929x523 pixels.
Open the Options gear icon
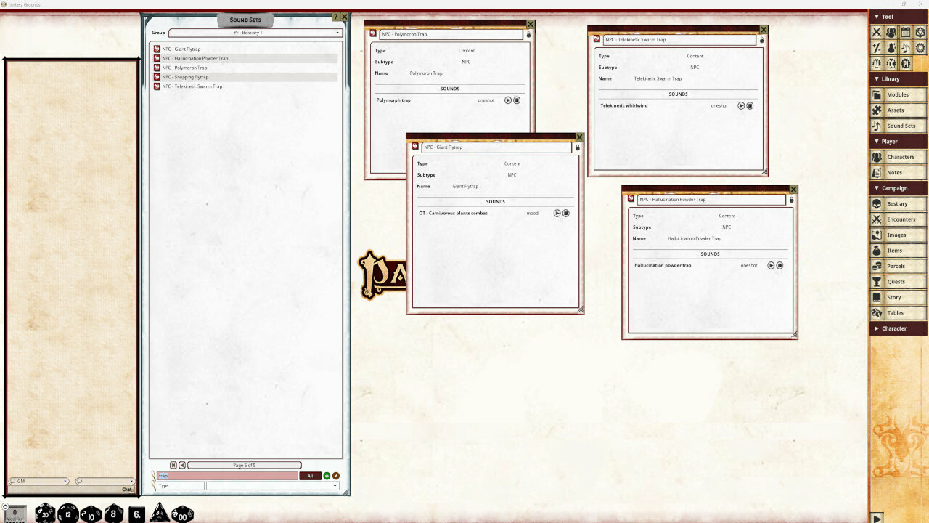[x=922, y=47]
